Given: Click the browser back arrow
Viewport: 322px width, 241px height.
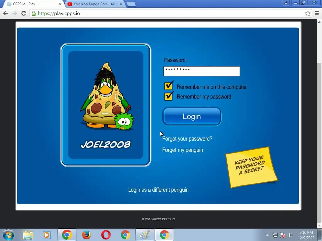Looking at the screenshot, I should click(6, 13).
